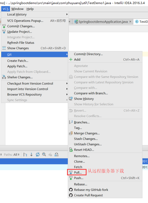
Task: Click the Show History clock icon
Action: point(71,99)
